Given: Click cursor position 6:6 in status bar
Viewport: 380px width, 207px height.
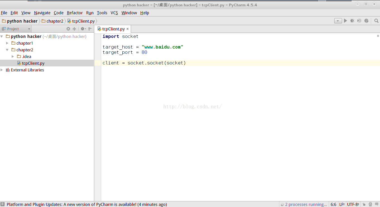Looking at the screenshot, I should coord(333,204).
